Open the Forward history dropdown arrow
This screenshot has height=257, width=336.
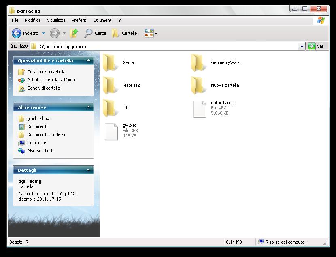point(64,33)
